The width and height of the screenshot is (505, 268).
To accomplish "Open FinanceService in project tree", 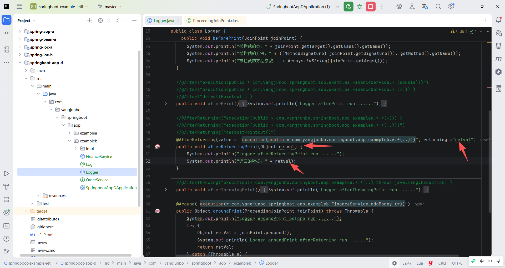I will [x=99, y=156].
